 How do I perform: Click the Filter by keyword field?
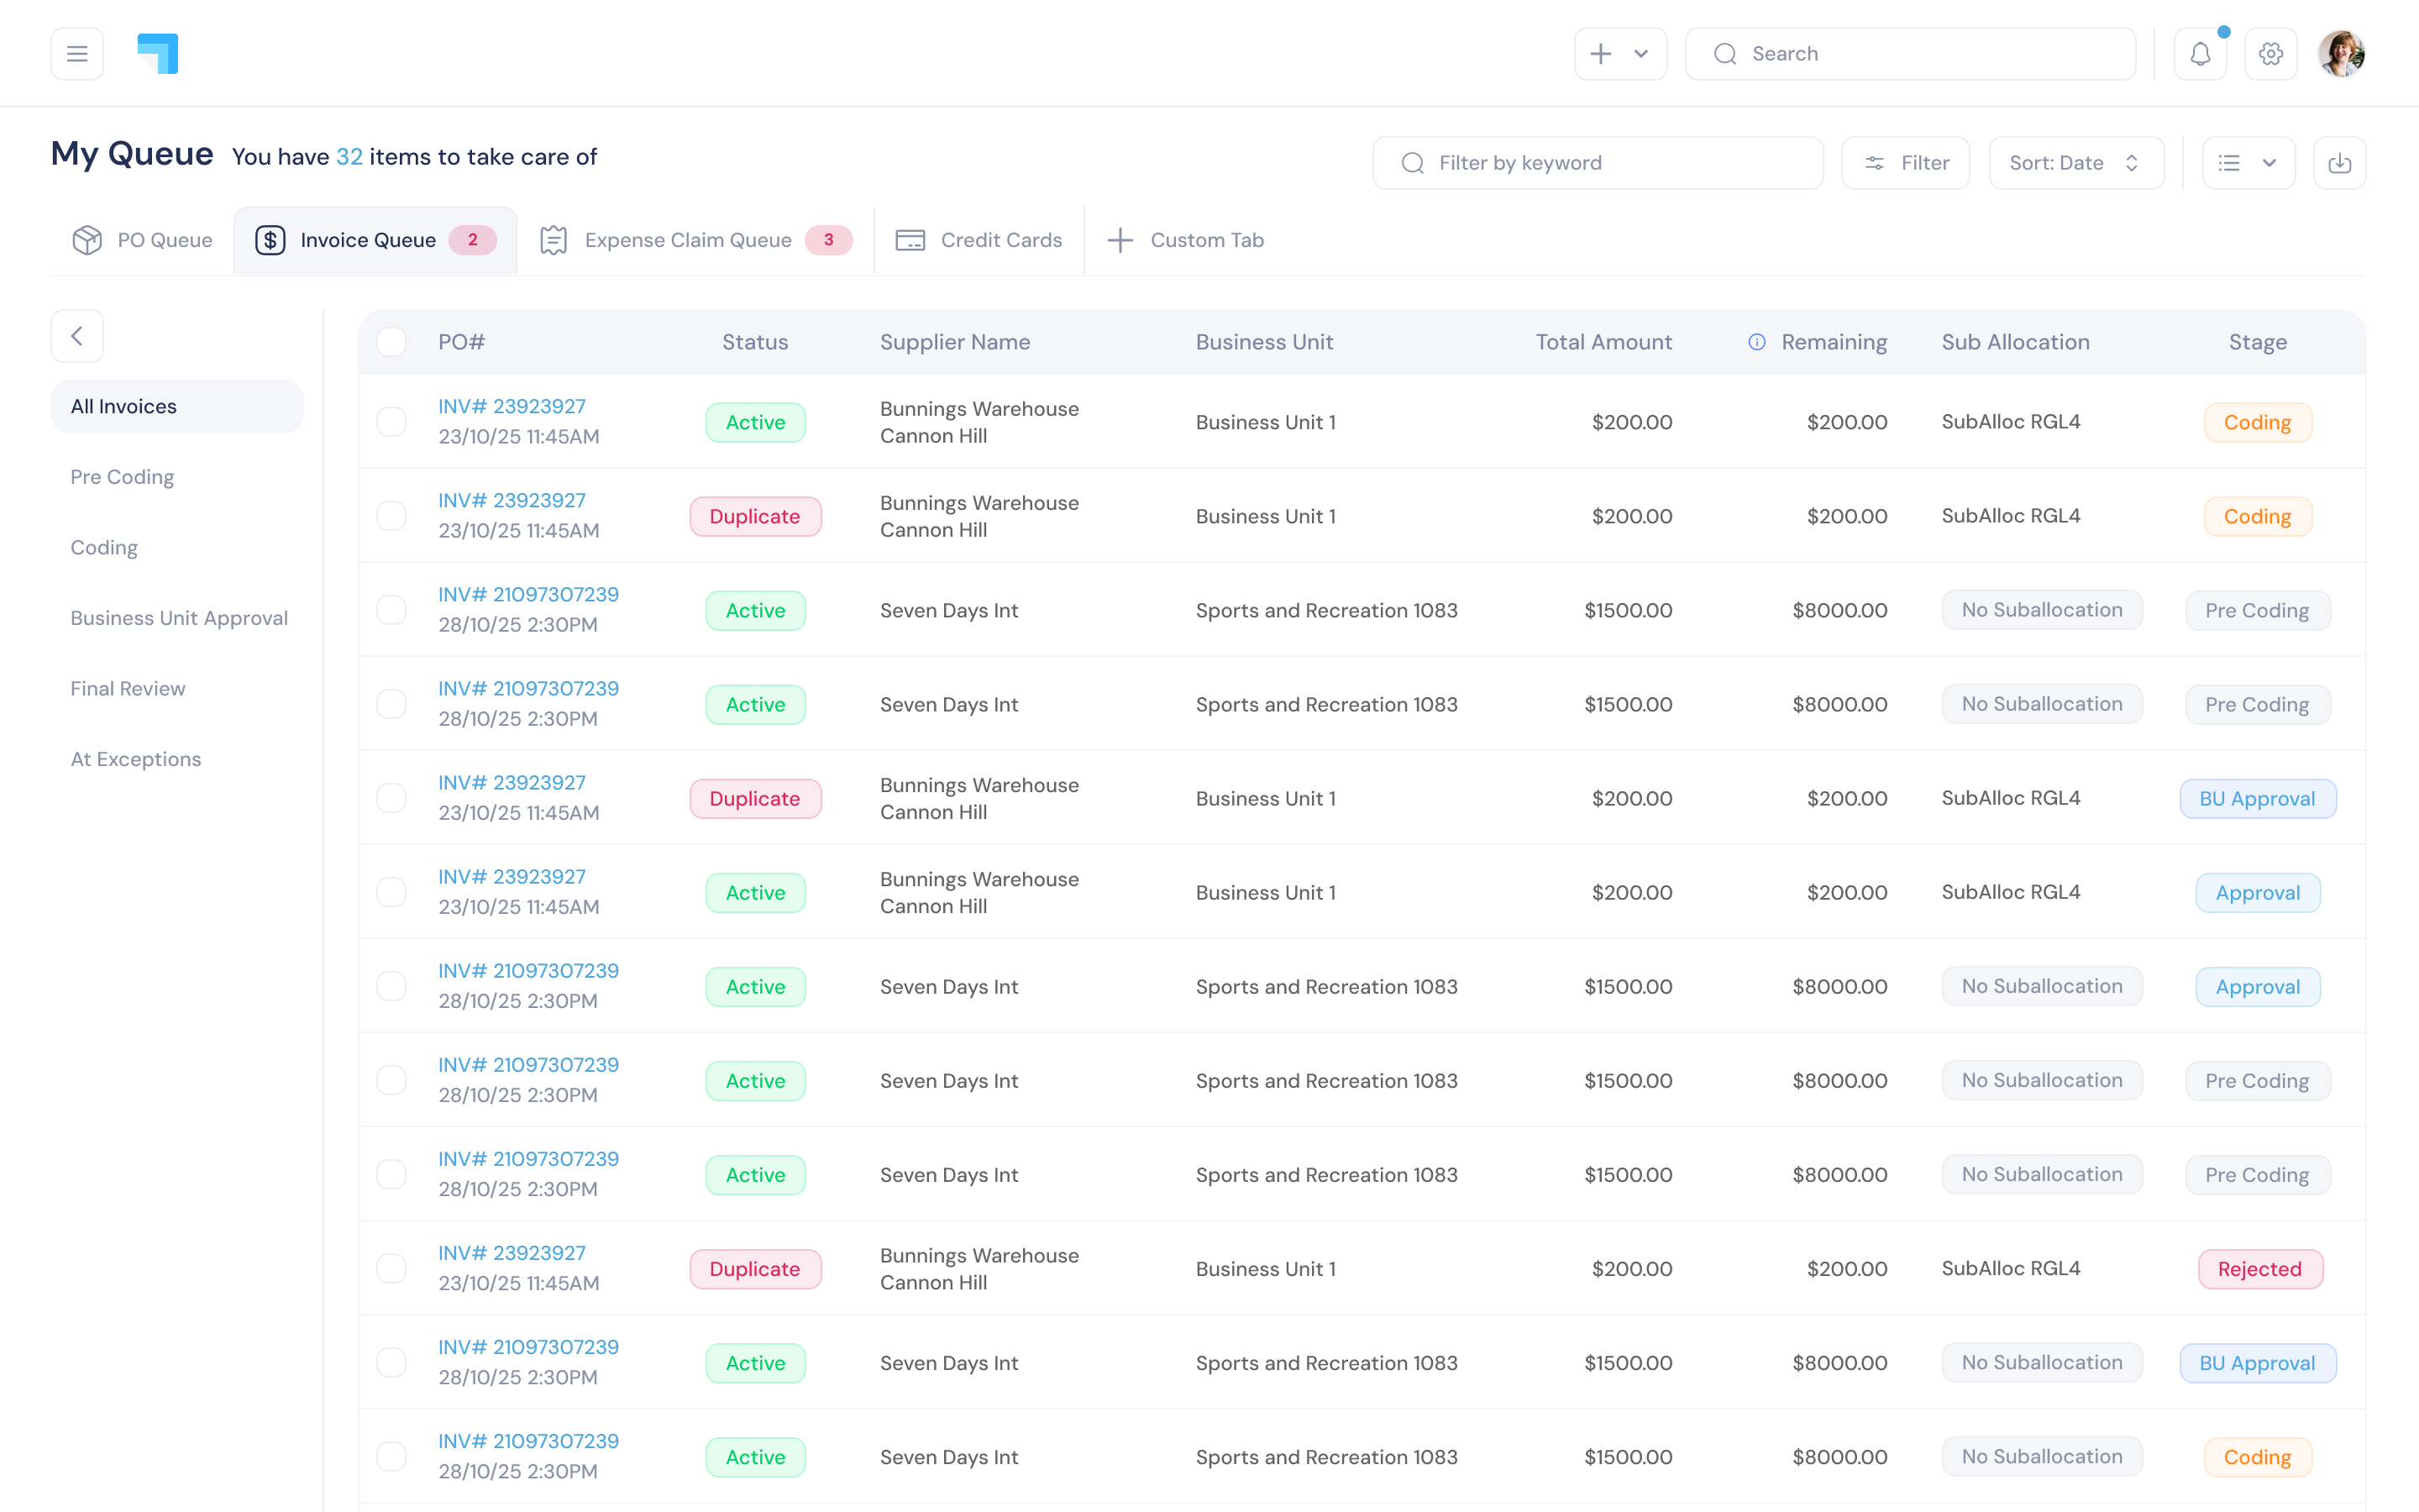[x=1598, y=163]
